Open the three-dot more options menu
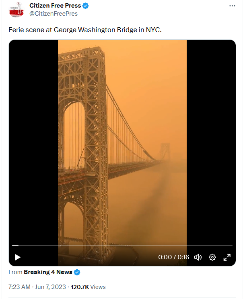The width and height of the screenshot is (243, 299). 232,6
